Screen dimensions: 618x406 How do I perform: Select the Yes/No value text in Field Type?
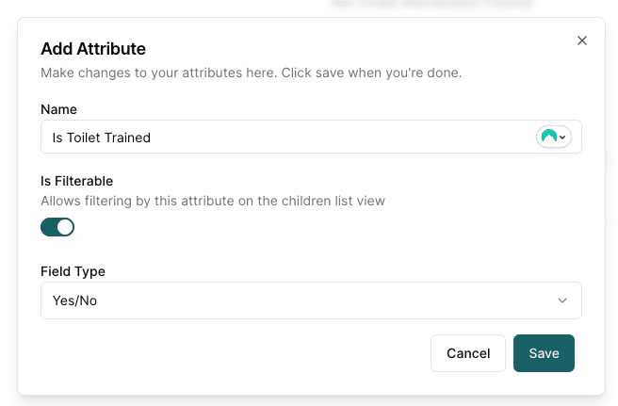click(x=74, y=300)
